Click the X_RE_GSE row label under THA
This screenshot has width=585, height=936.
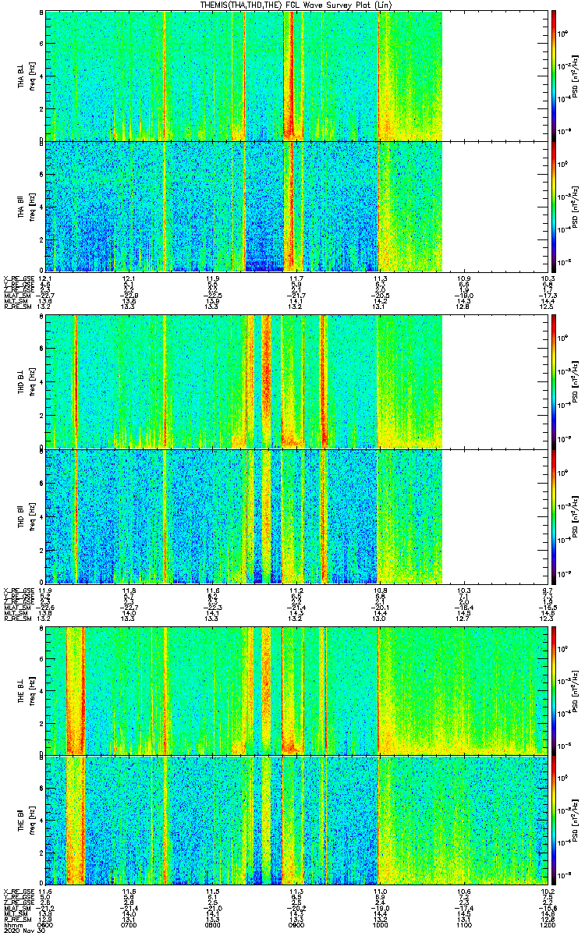coord(16,278)
